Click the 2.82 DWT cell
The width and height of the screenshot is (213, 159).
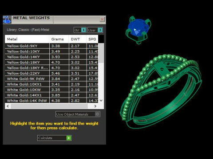pos(78,101)
